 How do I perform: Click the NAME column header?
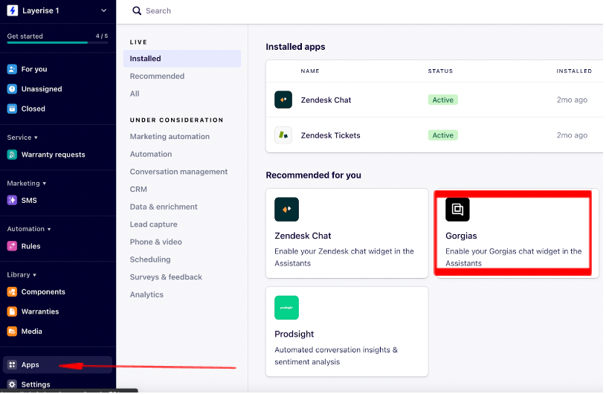(310, 71)
